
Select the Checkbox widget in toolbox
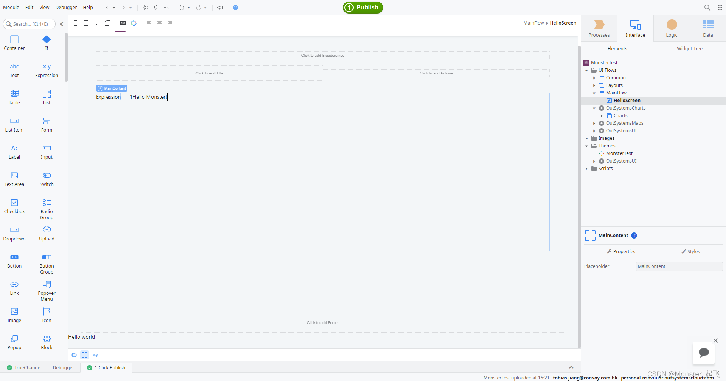[x=14, y=206]
